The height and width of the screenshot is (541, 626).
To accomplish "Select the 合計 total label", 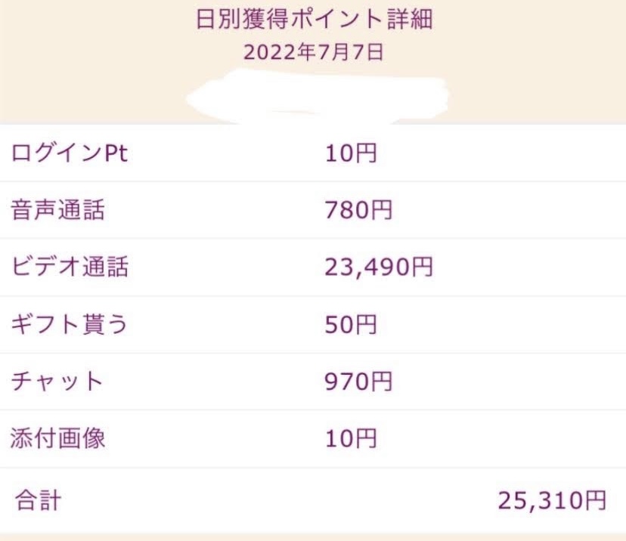I will click(38, 500).
